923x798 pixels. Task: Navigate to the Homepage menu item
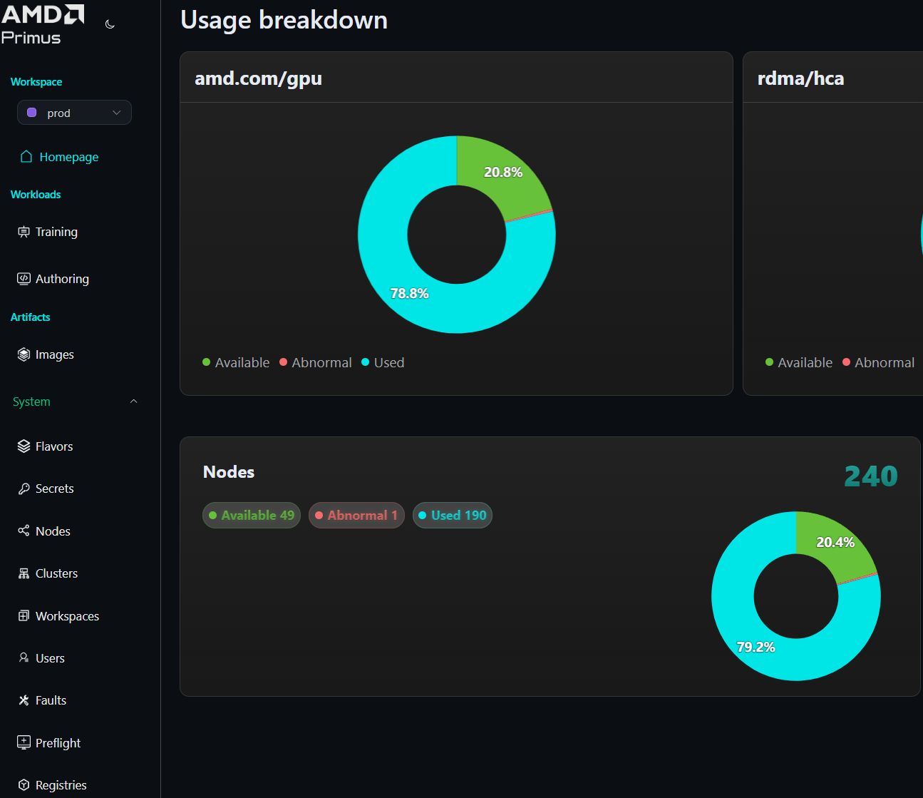(69, 157)
